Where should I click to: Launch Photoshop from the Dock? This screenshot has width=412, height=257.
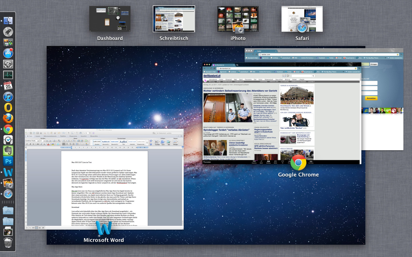tap(8, 161)
